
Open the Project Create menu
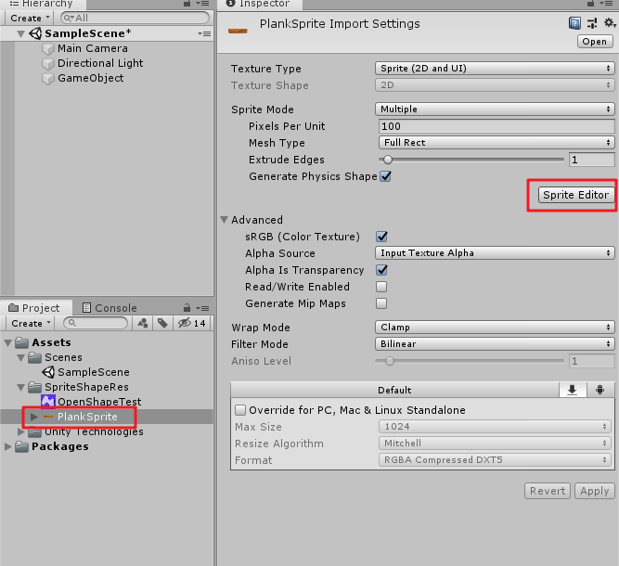[31, 323]
